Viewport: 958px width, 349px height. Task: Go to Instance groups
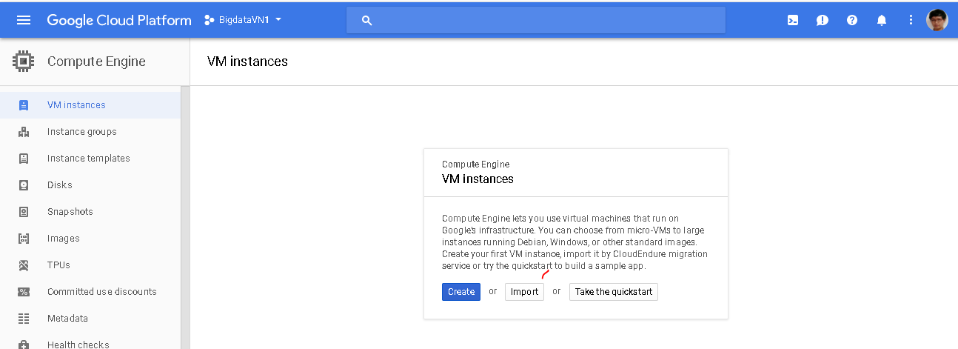click(81, 132)
